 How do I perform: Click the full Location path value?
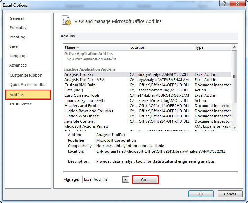(x=161, y=151)
